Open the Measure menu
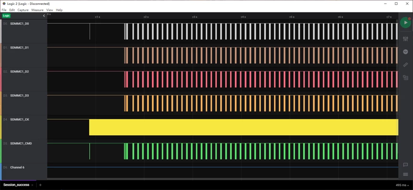413x190 pixels. click(37, 10)
